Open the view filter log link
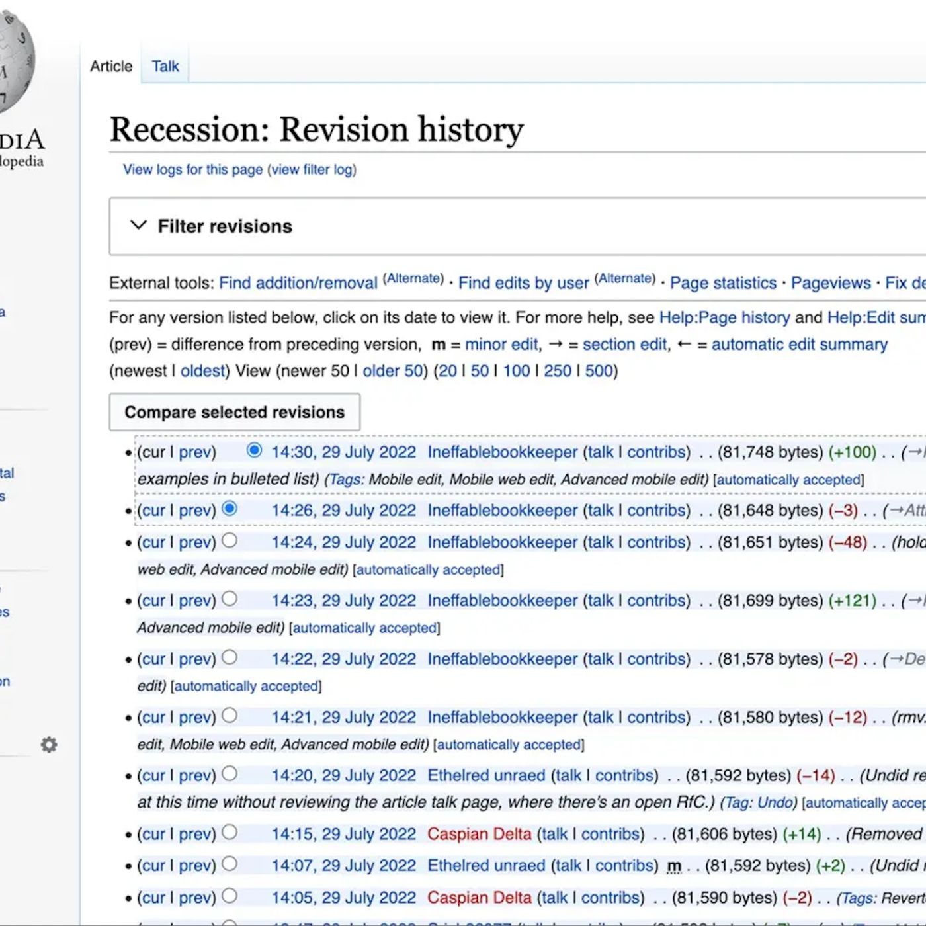This screenshot has height=926, width=926. pyautogui.click(x=312, y=169)
